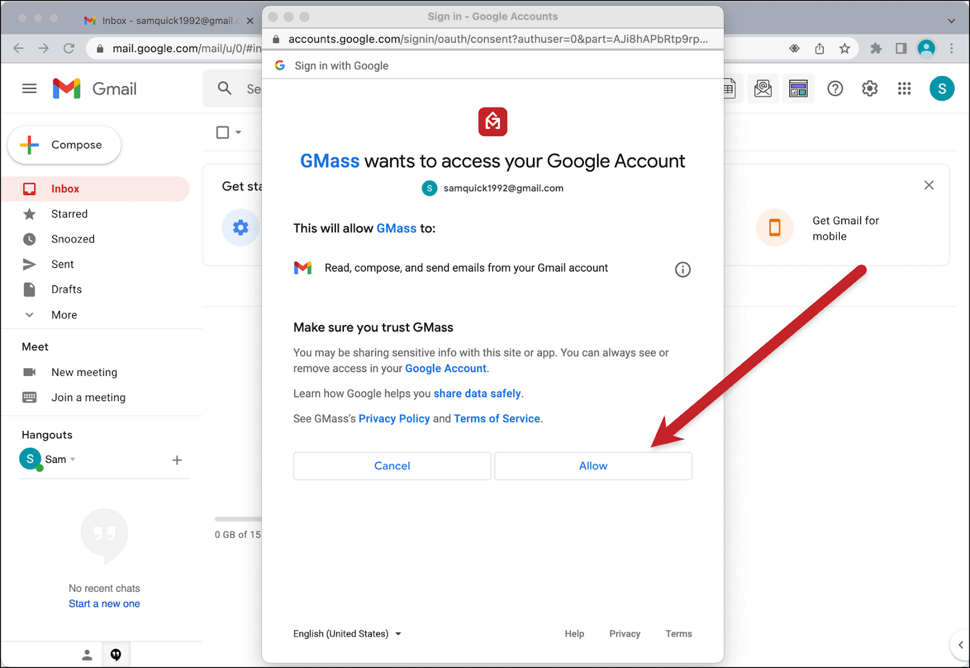This screenshot has width=970, height=668.
Task: Open the share data safely link
Action: [x=477, y=393]
